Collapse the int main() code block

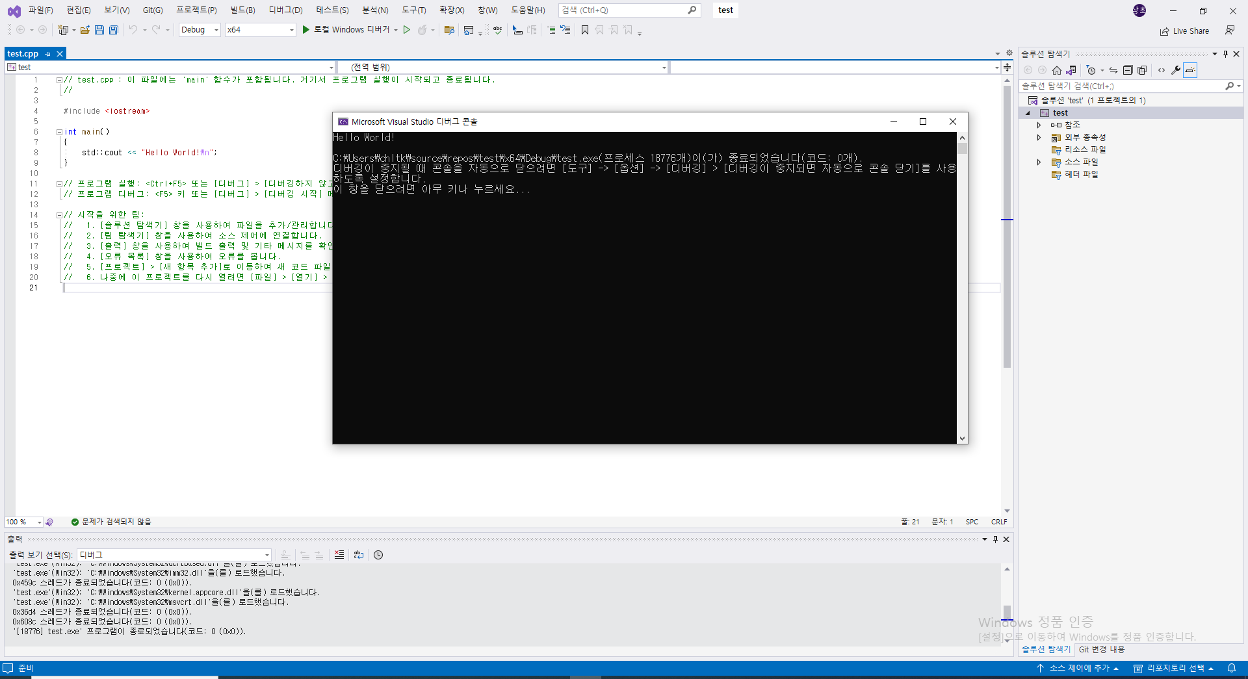(x=59, y=132)
